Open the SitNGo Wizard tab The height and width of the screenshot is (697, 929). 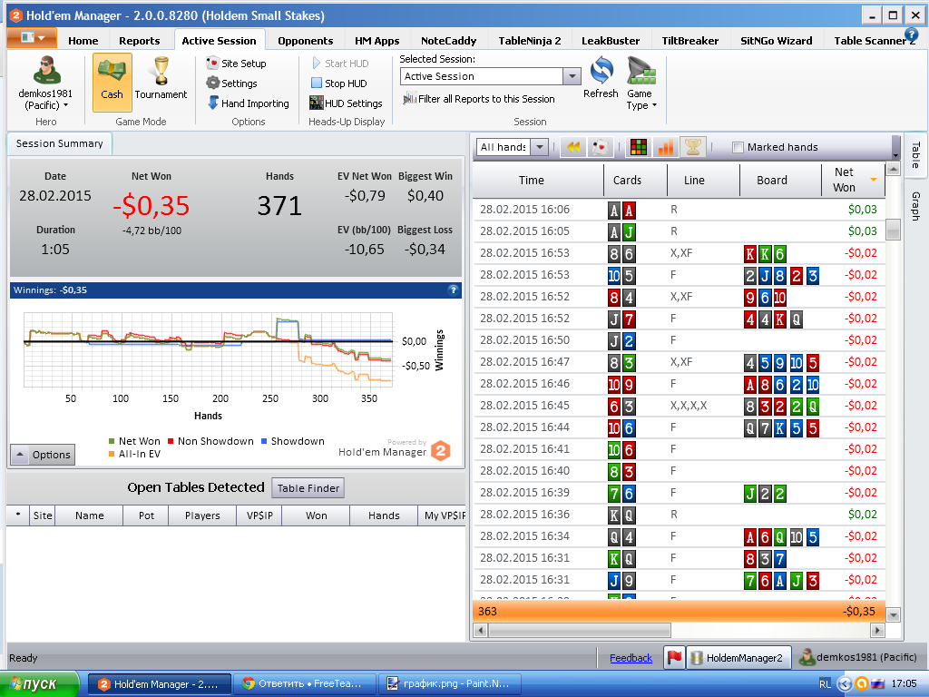click(x=777, y=40)
